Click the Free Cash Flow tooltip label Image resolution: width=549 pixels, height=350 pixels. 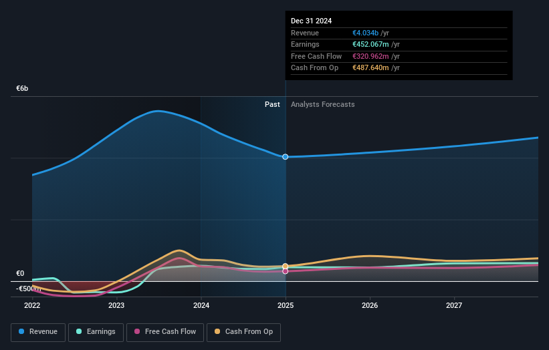[x=316, y=56]
